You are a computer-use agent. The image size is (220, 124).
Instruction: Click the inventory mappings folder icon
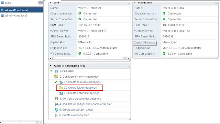(x=56, y=76)
